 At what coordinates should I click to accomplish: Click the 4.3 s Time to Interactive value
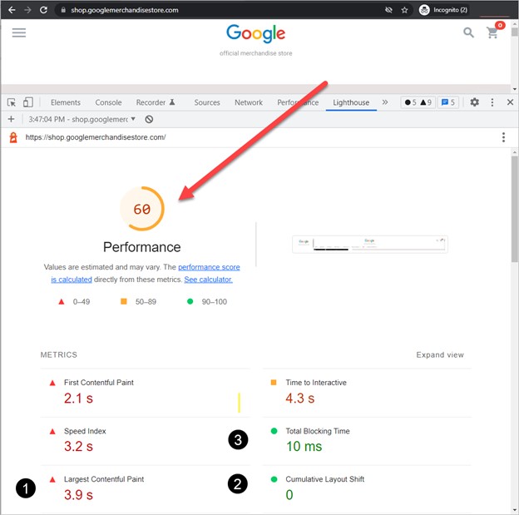[300, 399]
